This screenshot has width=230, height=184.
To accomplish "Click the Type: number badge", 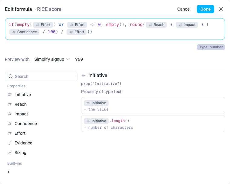I will (x=211, y=47).
